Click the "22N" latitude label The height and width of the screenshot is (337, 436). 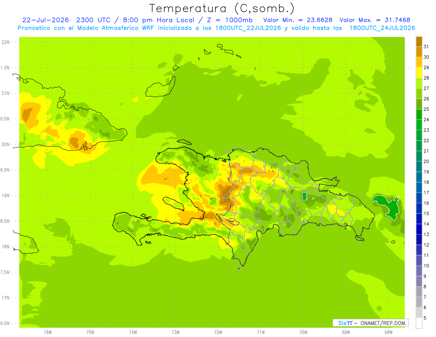click(x=5, y=42)
